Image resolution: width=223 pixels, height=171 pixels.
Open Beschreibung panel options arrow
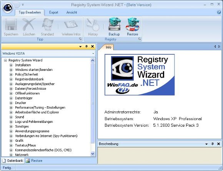point(206,144)
